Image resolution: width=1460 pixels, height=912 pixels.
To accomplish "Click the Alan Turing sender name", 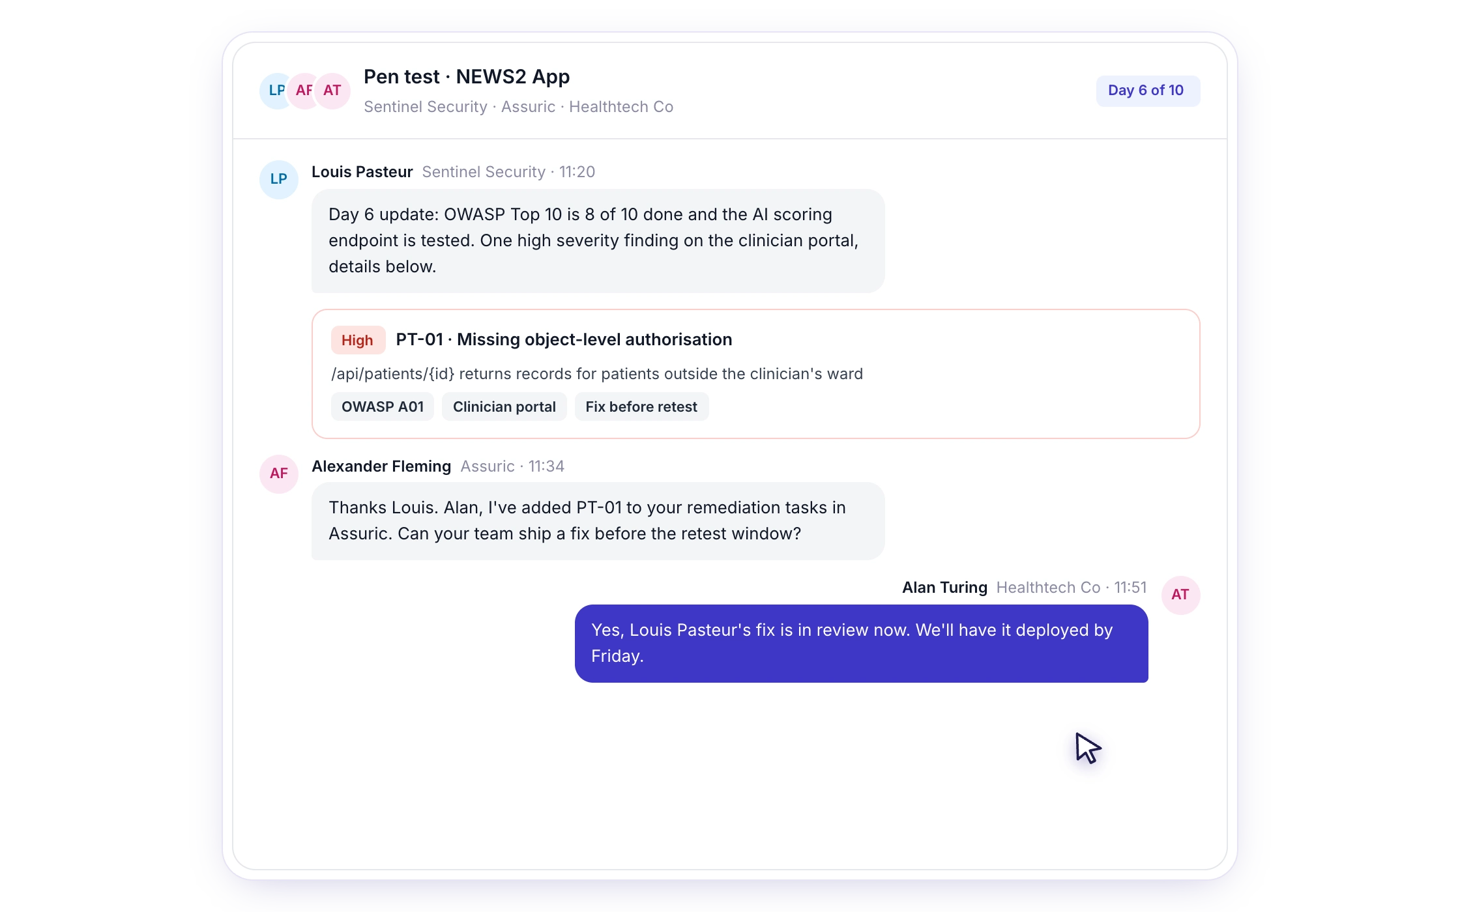I will 944,588.
